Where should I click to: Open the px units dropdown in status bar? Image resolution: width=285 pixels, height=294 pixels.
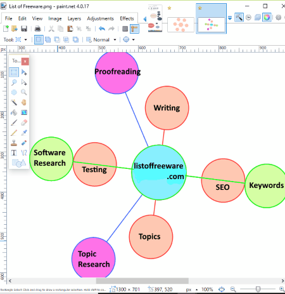point(192,290)
